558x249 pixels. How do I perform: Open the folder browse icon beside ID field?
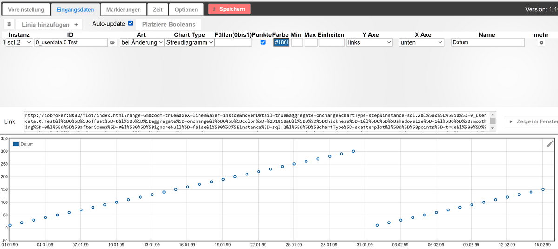(x=112, y=42)
